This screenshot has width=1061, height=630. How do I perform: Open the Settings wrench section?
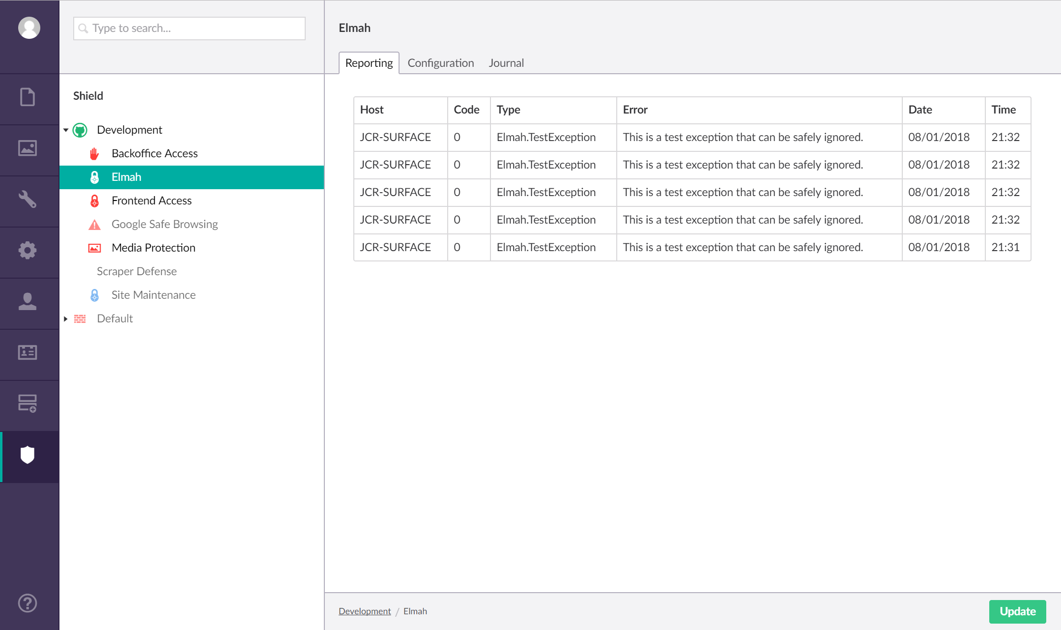(x=28, y=199)
